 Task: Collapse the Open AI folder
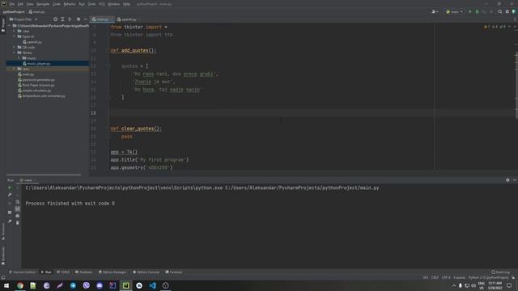pyautogui.click(x=15, y=36)
